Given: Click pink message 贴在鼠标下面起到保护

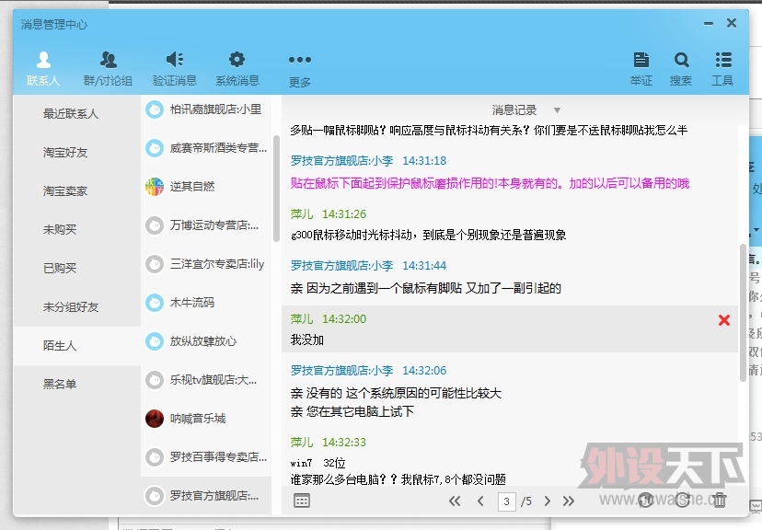Looking at the screenshot, I should click(x=490, y=183).
